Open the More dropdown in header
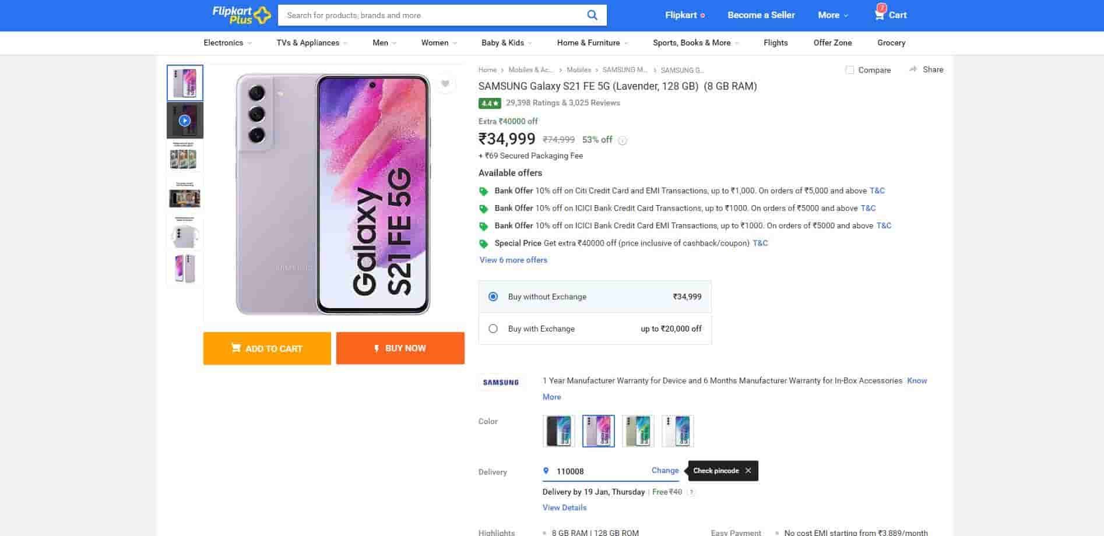This screenshot has height=536, width=1104. point(833,15)
